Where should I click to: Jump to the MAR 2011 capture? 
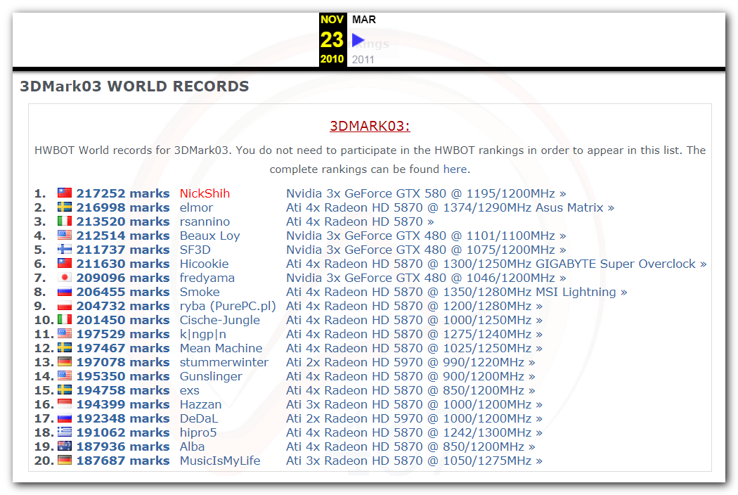click(x=364, y=39)
